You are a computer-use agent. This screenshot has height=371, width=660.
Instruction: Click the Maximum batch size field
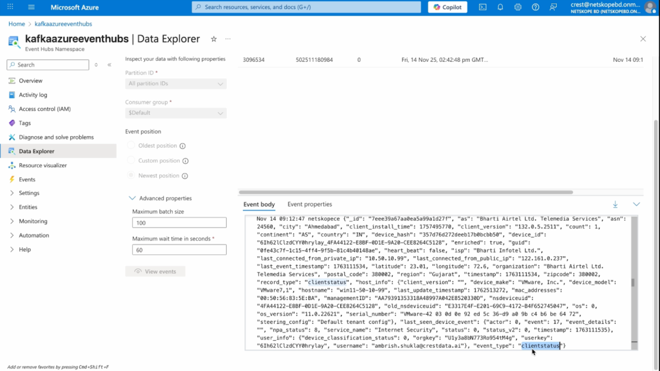(179, 223)
